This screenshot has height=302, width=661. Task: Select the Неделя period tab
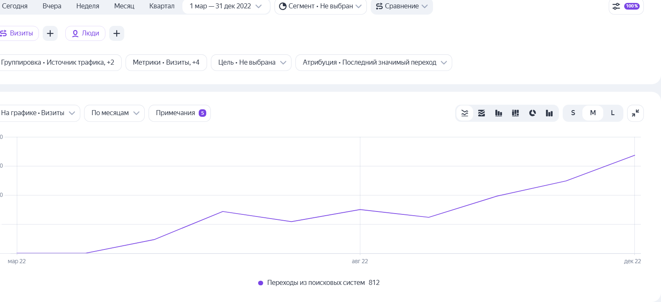coord(88,6)
